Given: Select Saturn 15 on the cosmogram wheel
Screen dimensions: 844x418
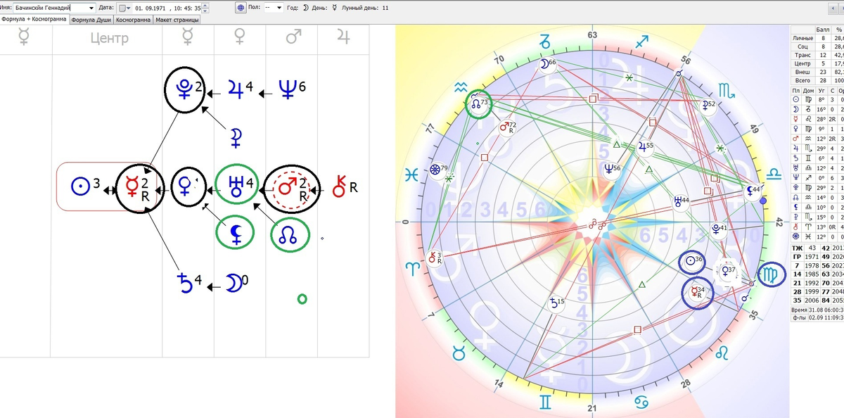Looking at the screenshot, I should coord(556,303).
